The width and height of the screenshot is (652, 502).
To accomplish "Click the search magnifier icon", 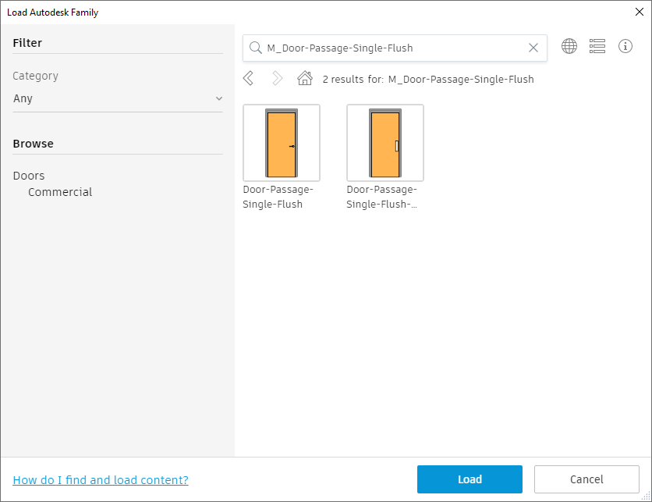I will pos(256,48).
